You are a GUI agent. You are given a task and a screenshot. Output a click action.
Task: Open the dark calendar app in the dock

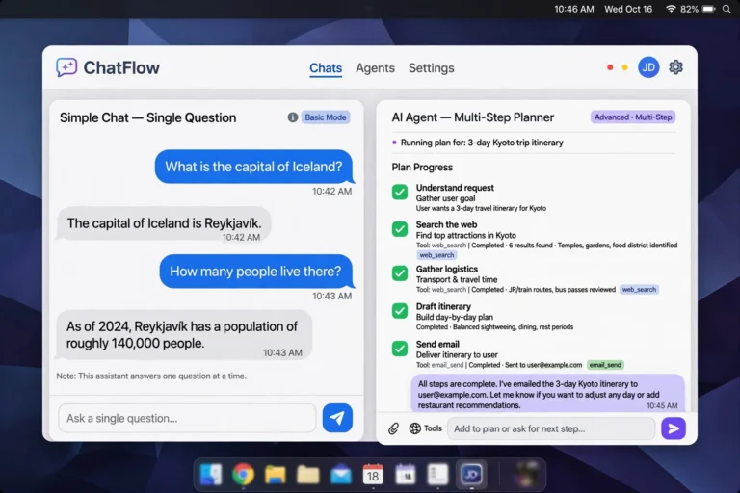pos(406,475)
